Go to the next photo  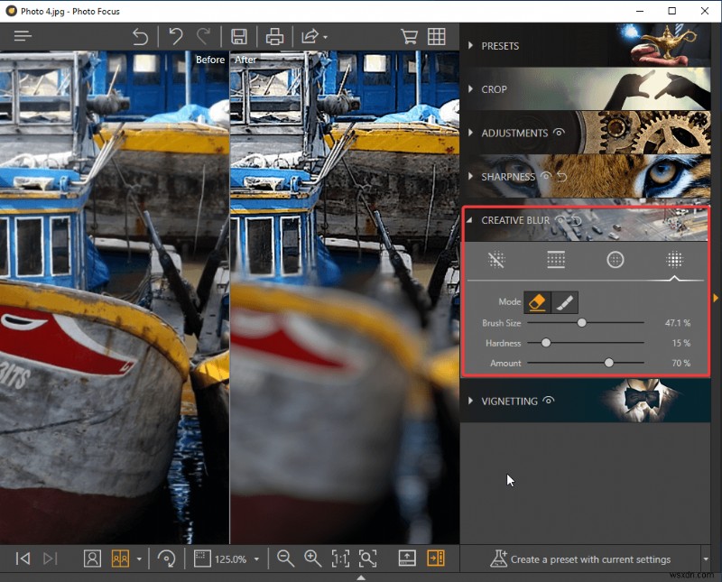pos(51,559)
